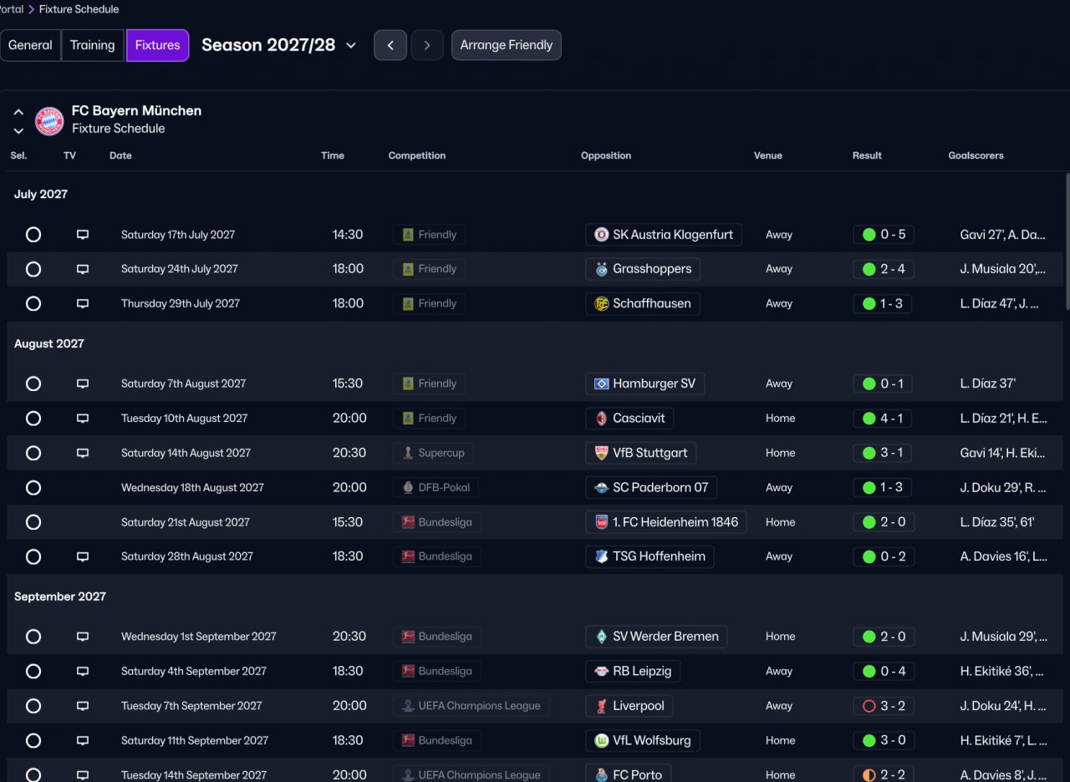Click the TV icon for the Liverpool match
This screenshot has height=782, width=1070.
[83, 706]
